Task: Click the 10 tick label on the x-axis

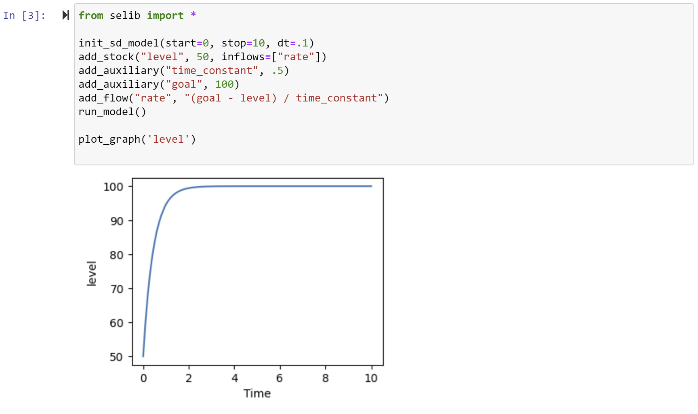Action: (x=371, y=378)
